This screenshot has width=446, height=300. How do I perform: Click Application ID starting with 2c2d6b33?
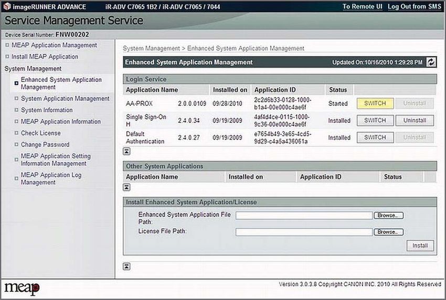283,103
